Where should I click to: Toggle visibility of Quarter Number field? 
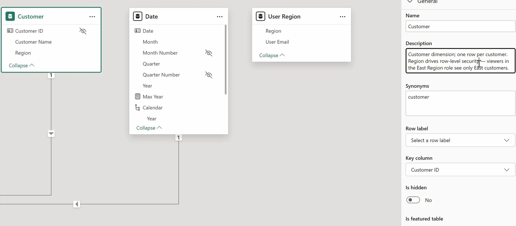click(209, 75)
